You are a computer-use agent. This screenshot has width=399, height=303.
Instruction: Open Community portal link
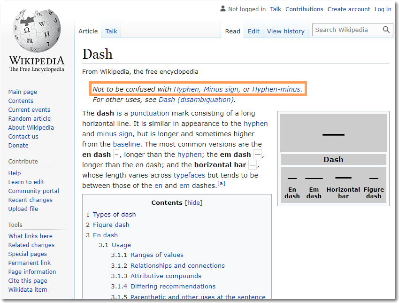34,191
